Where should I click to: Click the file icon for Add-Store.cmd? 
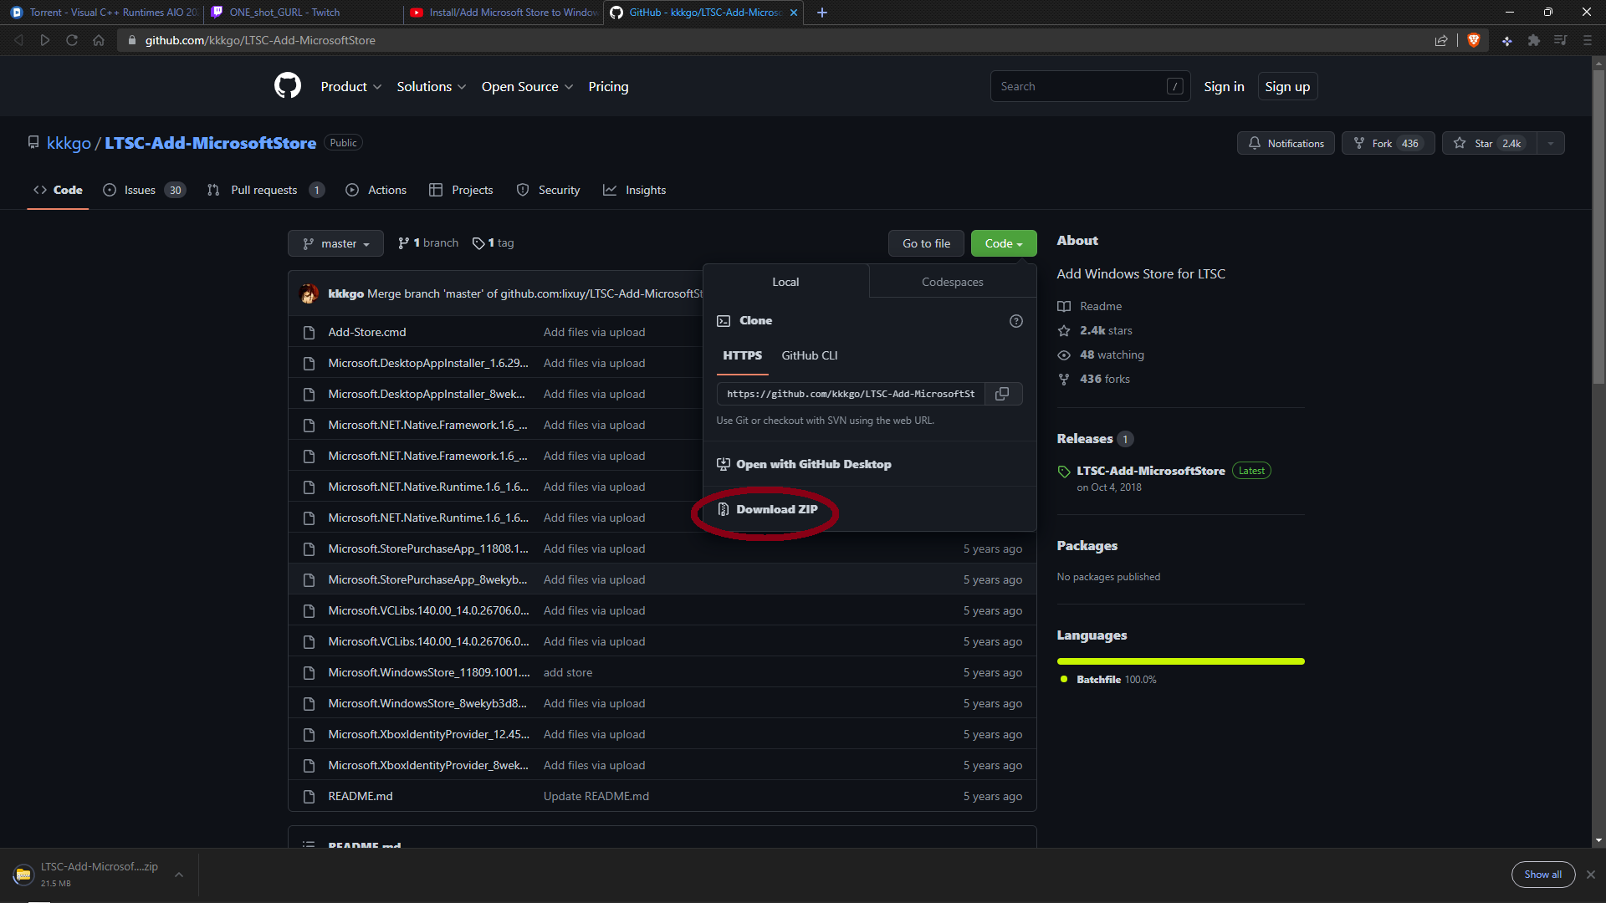click(x=309, y=333)
